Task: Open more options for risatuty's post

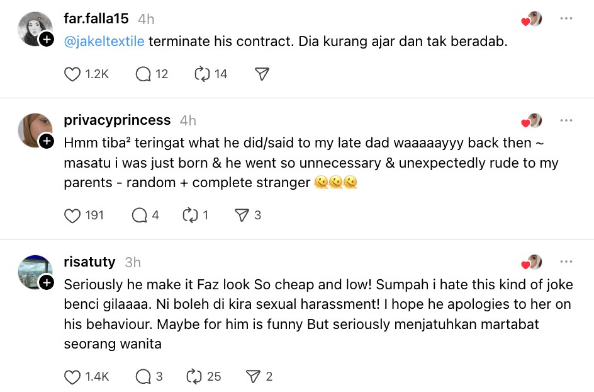Action: pyautogui.click(x=566, y=262)
